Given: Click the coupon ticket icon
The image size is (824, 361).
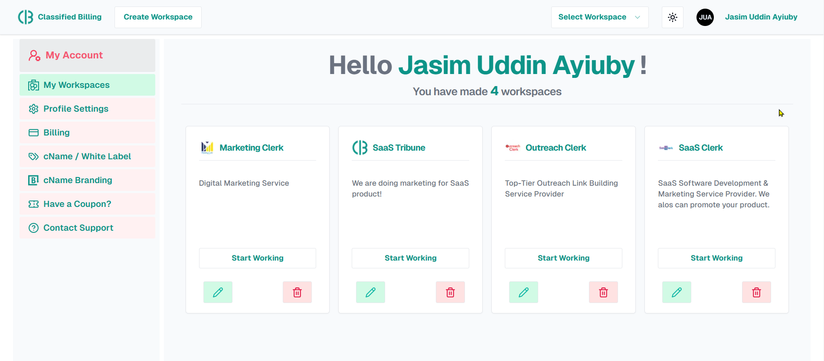Looking at the screenshot, I should click(x=33, y=204).
